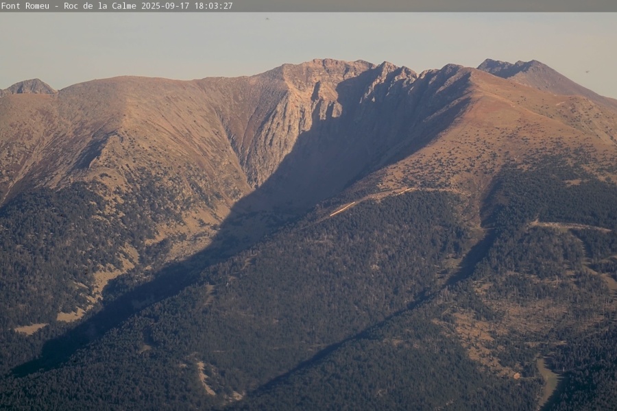Viewport: 617px width, 411px height.
Task: Click the 'Font Romeu - Roc de la Calme' caption text
Action: pyautogui.click(x=69, y=6)
